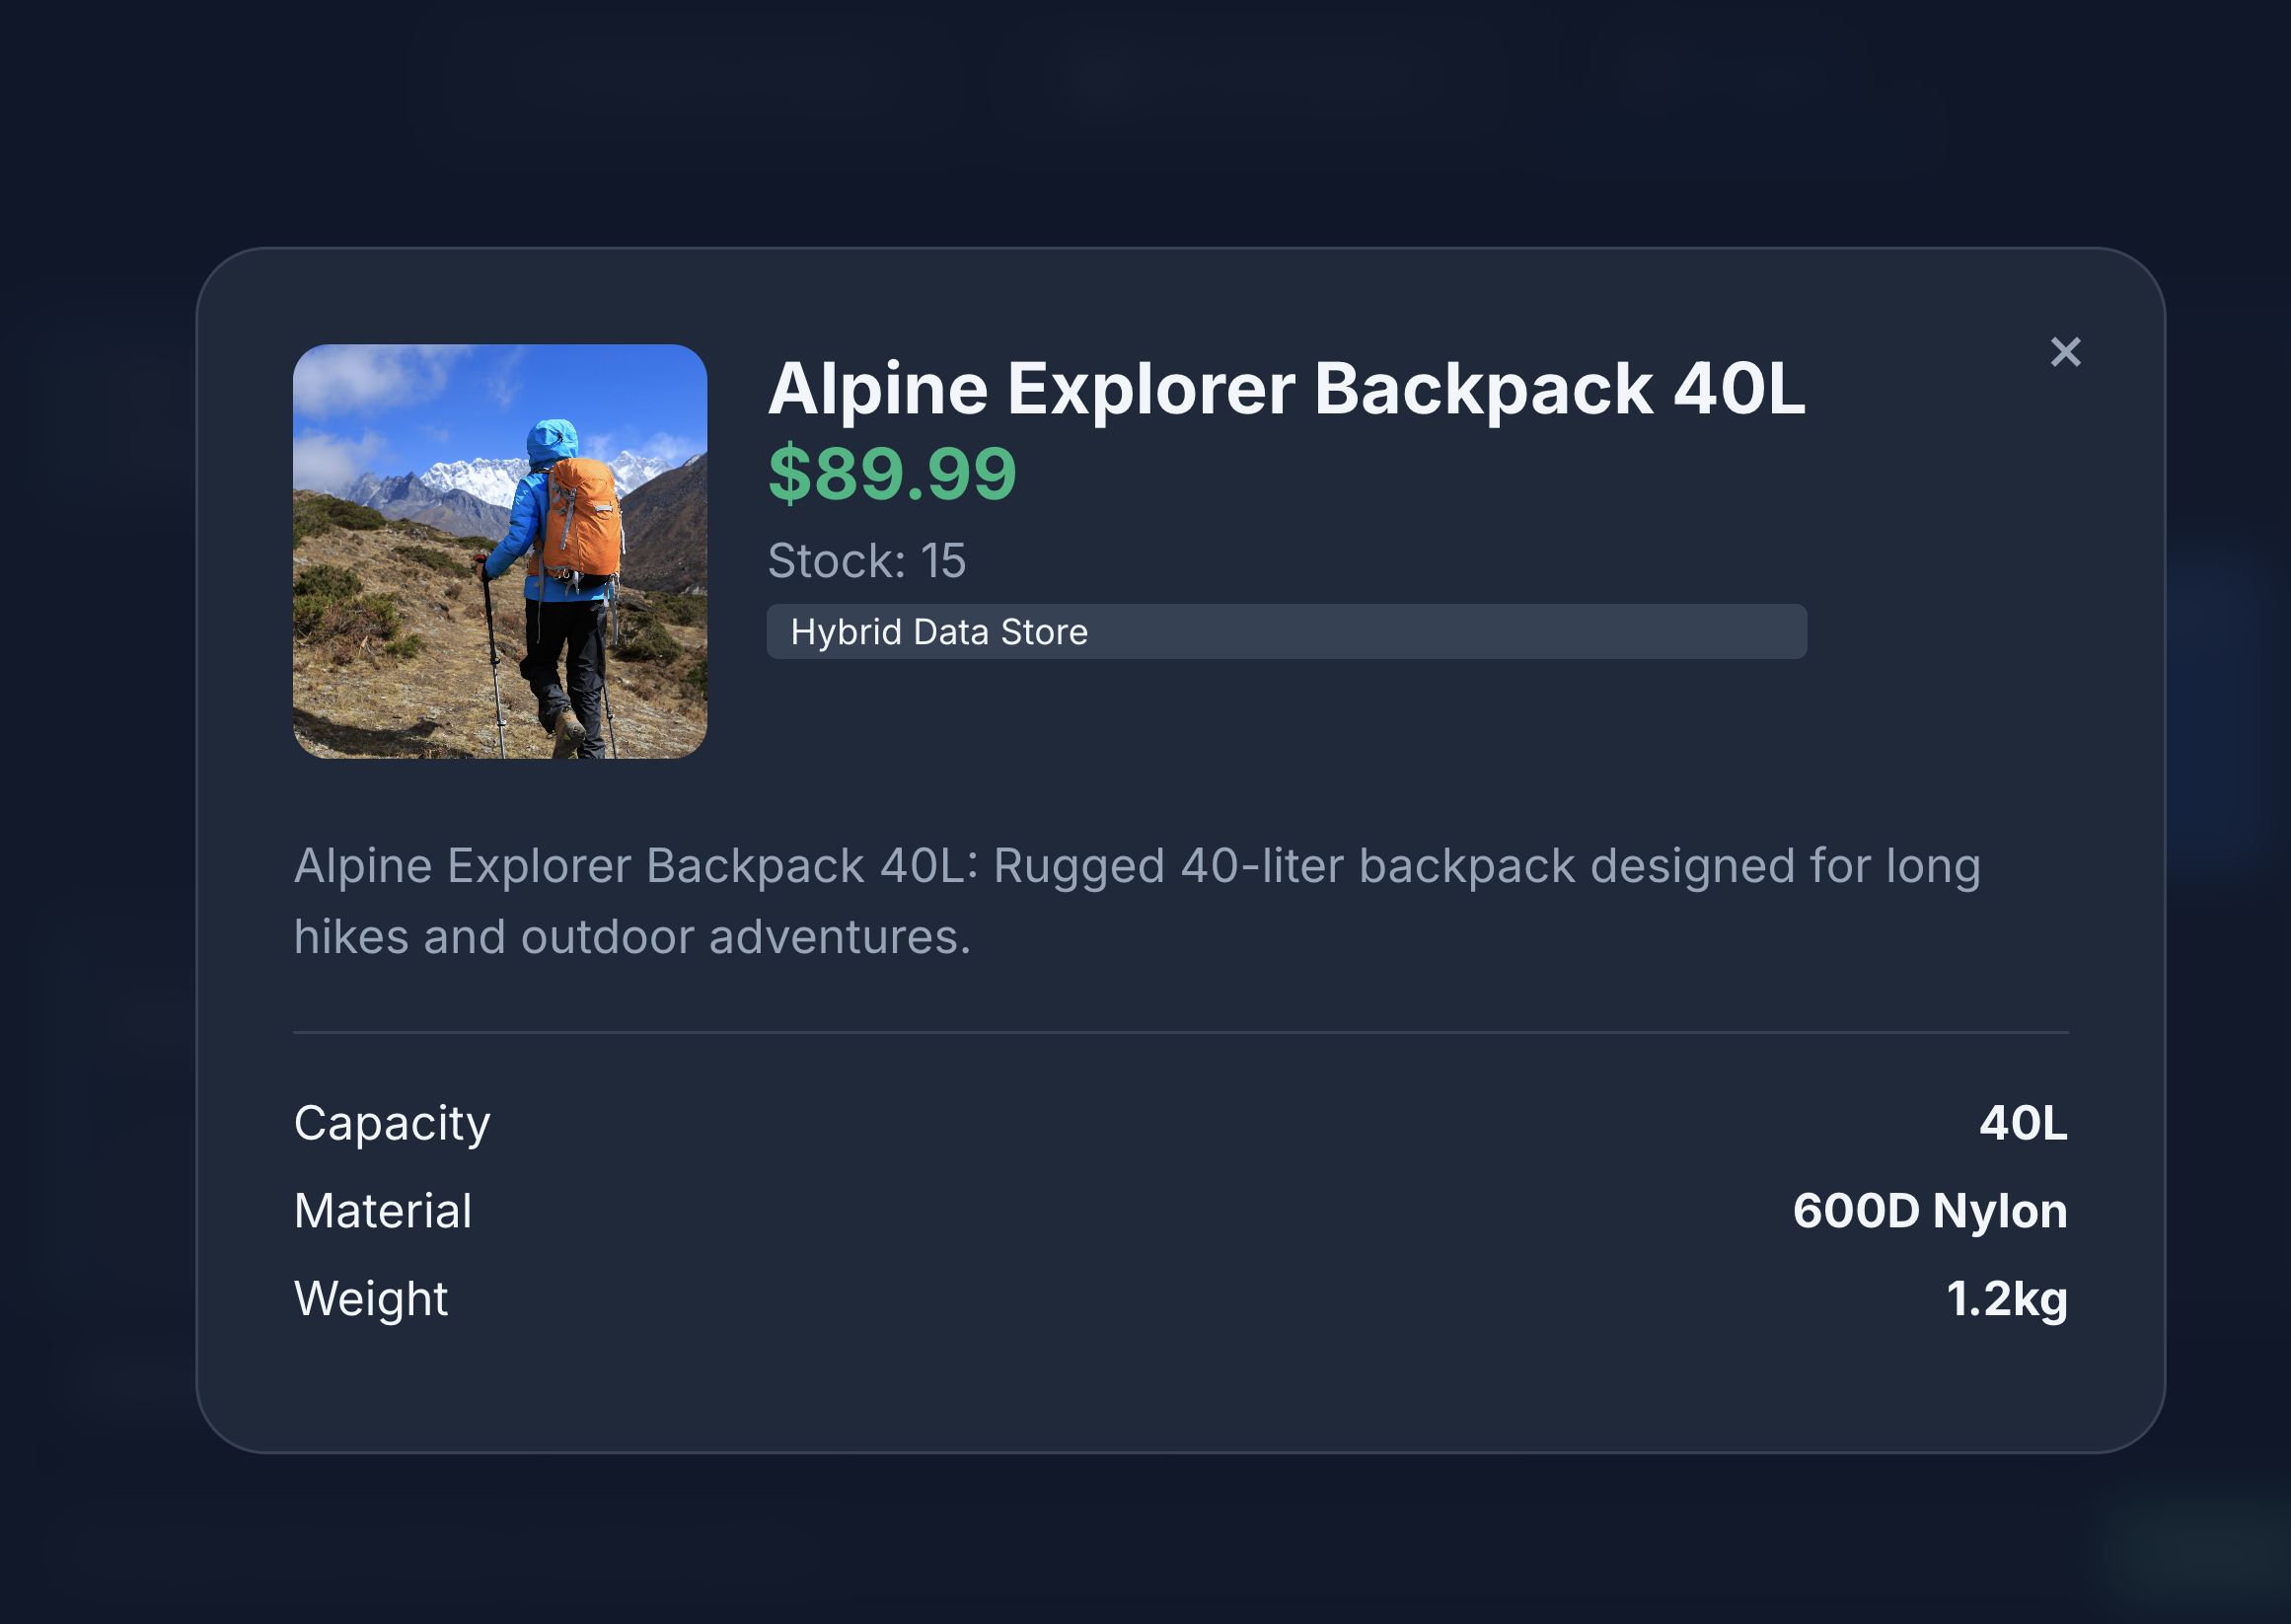Click the product description paragraph

[x=1136, y=901]
